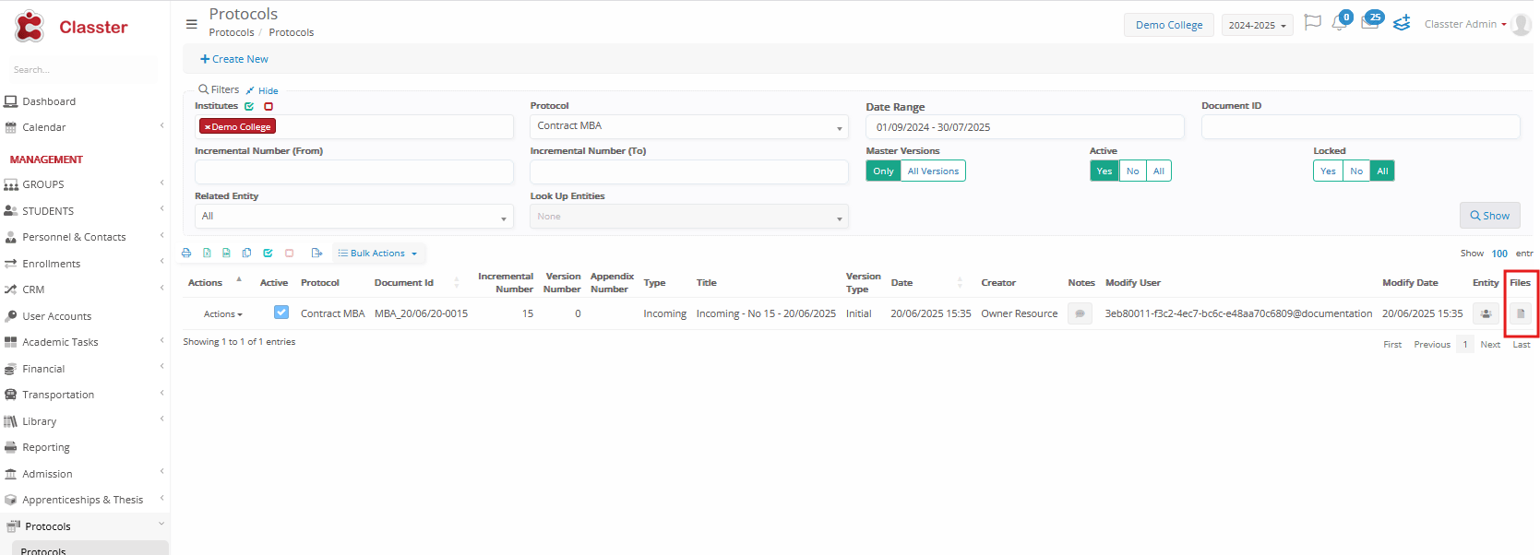The width and height of the screenshot is (1540, 555).
Task: Uncheck the Active checkbox for Contract MBA
Action: click(281, 313)
